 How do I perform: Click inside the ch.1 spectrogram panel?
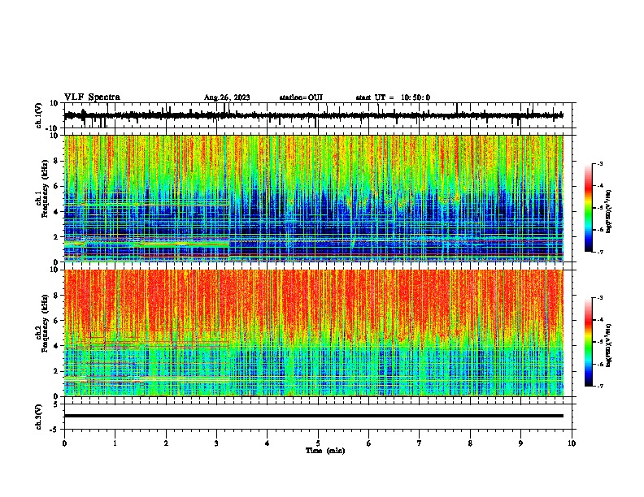click(314, 198)
